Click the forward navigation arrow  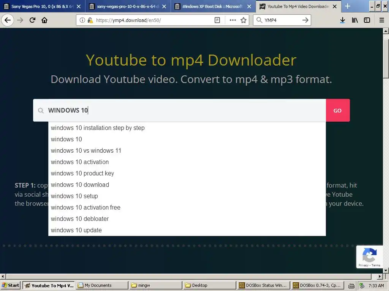click(20, 20)
